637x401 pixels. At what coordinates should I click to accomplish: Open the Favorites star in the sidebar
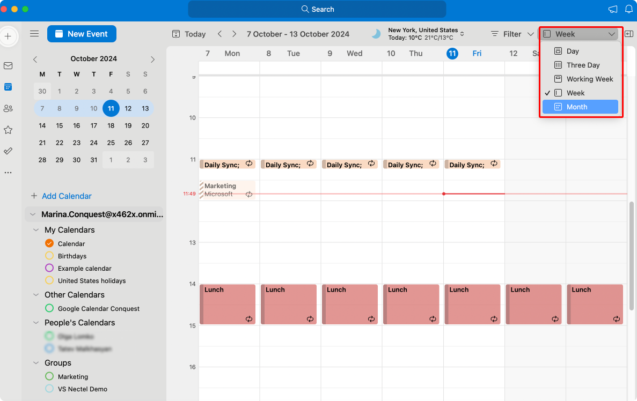[8, 130]
